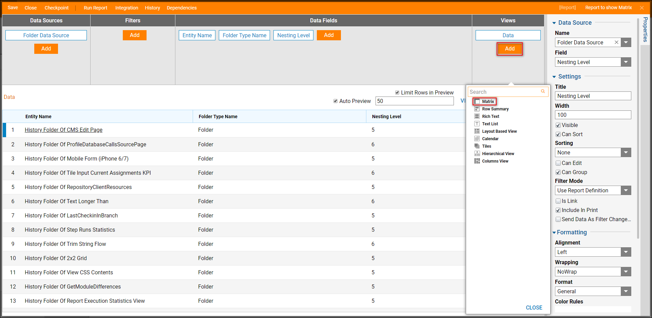Uncheck Include In Print checkbox
This screenshot has width=652, height=318.
pos(558,210)
